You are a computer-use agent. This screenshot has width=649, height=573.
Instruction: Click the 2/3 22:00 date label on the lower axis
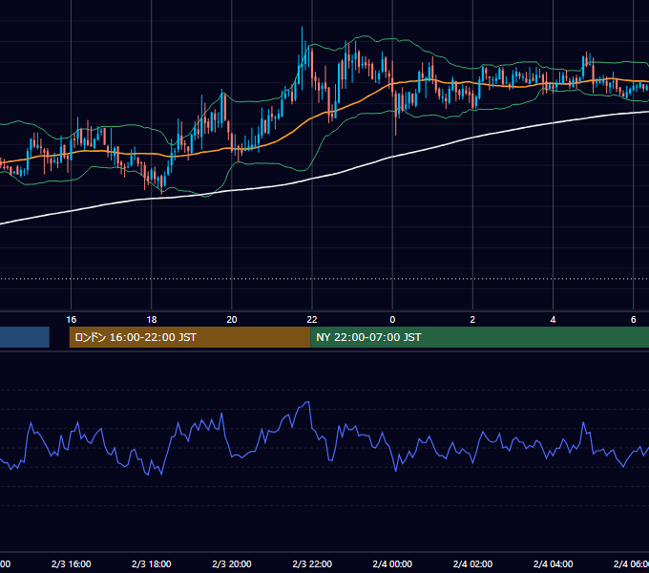[312, 563]
